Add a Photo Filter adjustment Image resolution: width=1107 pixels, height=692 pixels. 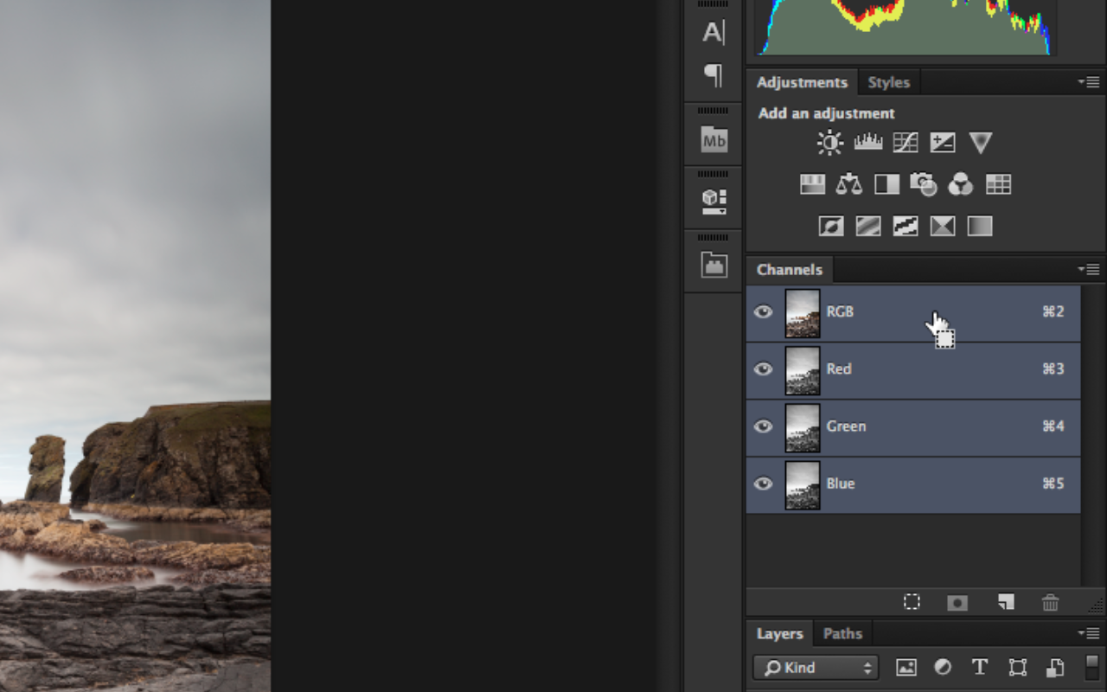[x=924, y=184]
